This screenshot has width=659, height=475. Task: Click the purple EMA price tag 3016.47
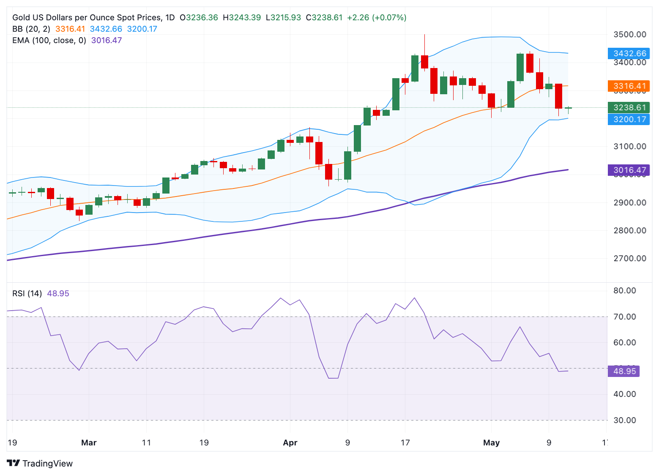[629, 170]
